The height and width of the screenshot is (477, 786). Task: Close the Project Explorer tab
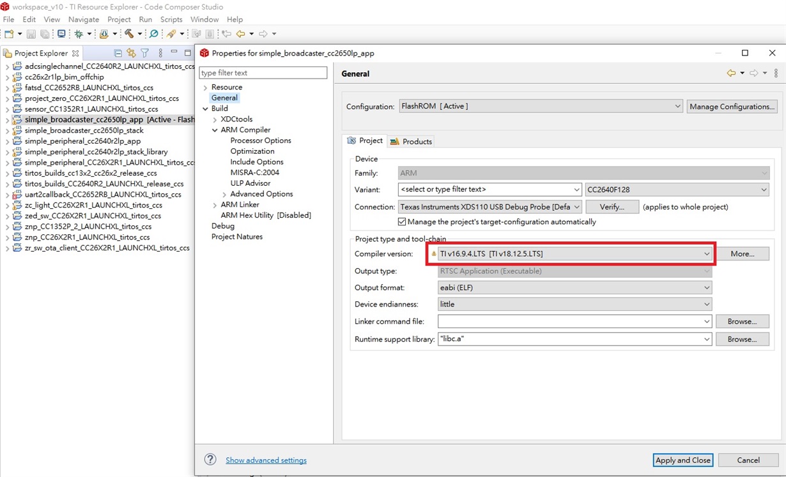pyautogui.click(x=75, y=54)
